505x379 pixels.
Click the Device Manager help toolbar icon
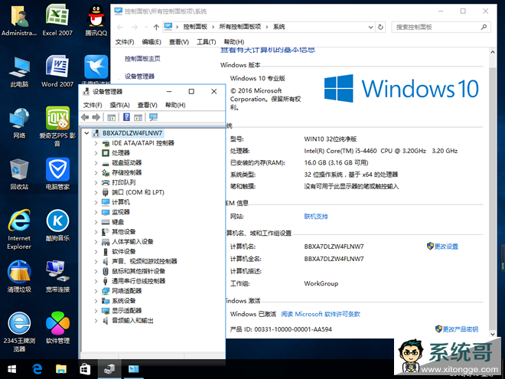126,117
